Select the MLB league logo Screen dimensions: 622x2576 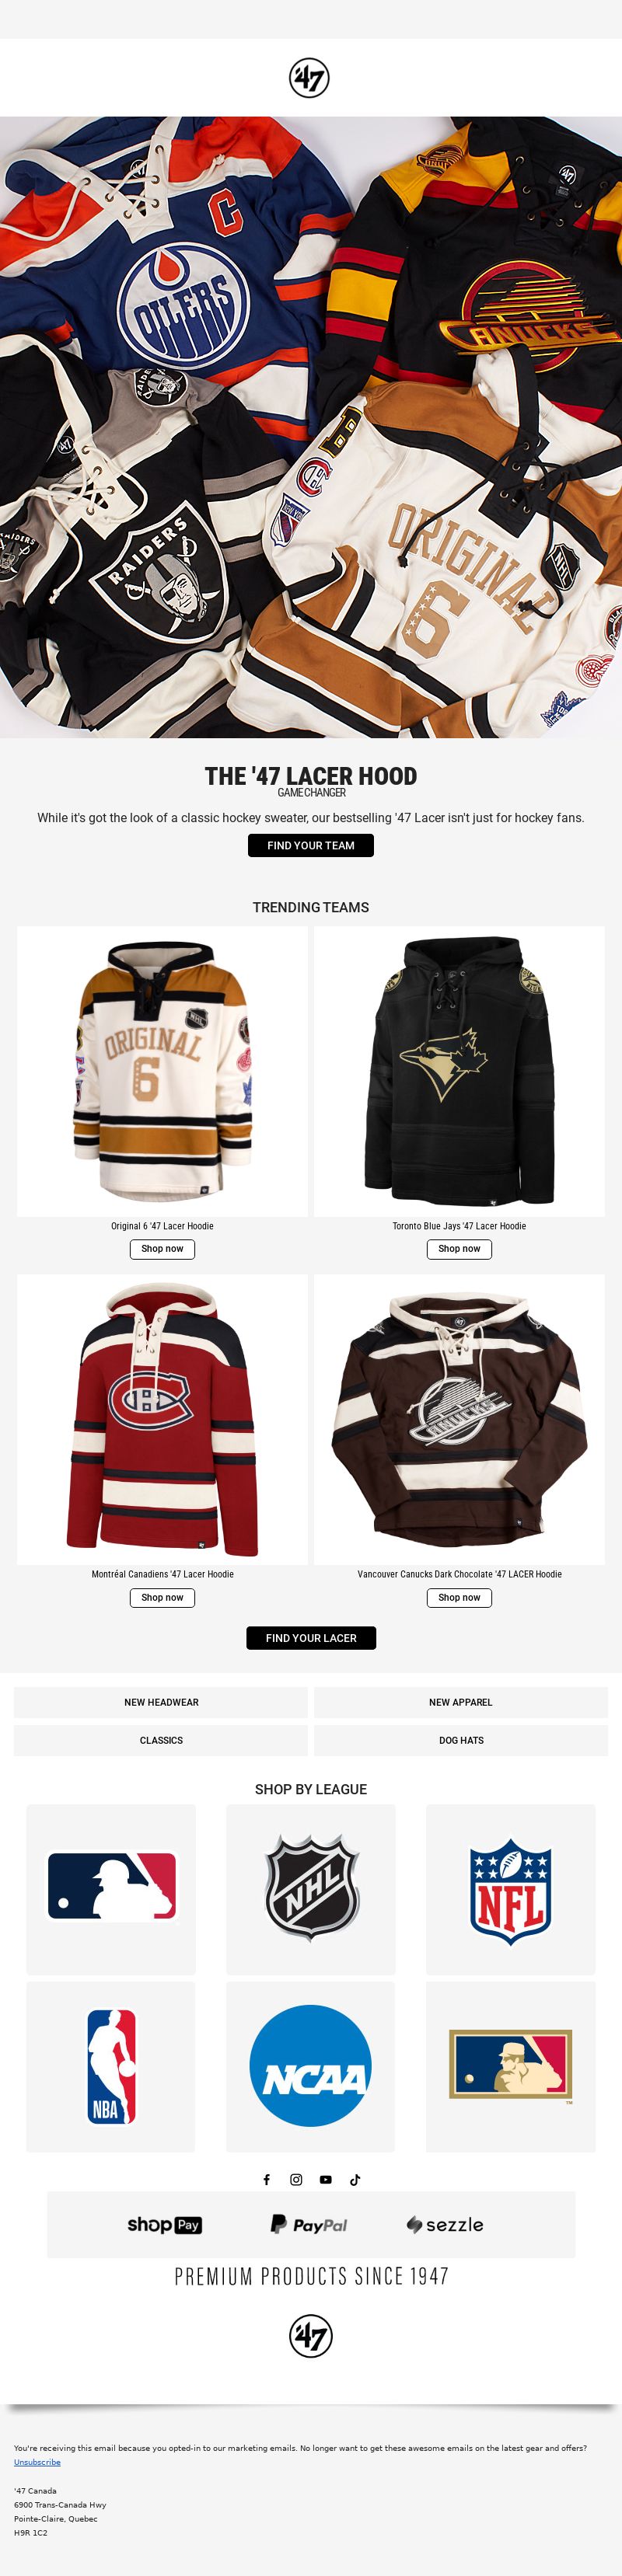[111, 1889]
